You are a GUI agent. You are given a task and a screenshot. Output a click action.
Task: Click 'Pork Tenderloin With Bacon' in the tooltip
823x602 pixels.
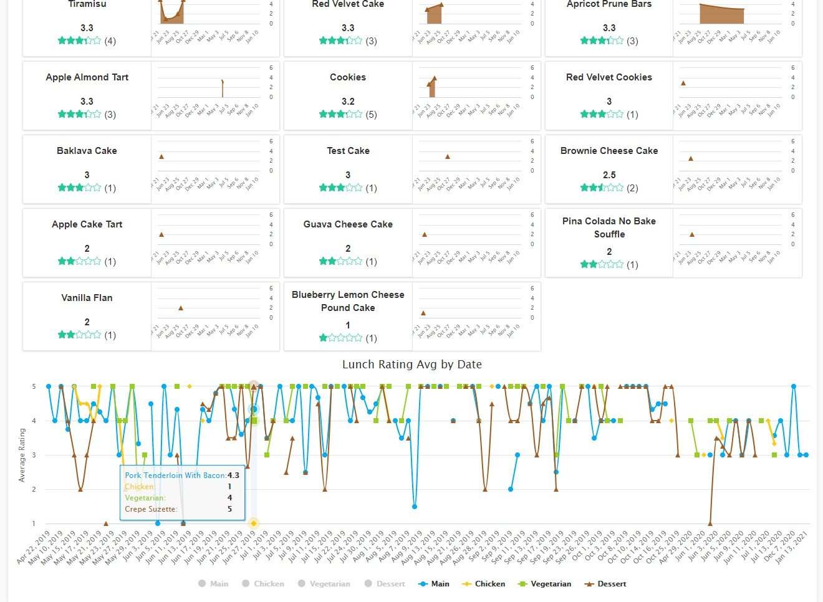pos(175,475)
